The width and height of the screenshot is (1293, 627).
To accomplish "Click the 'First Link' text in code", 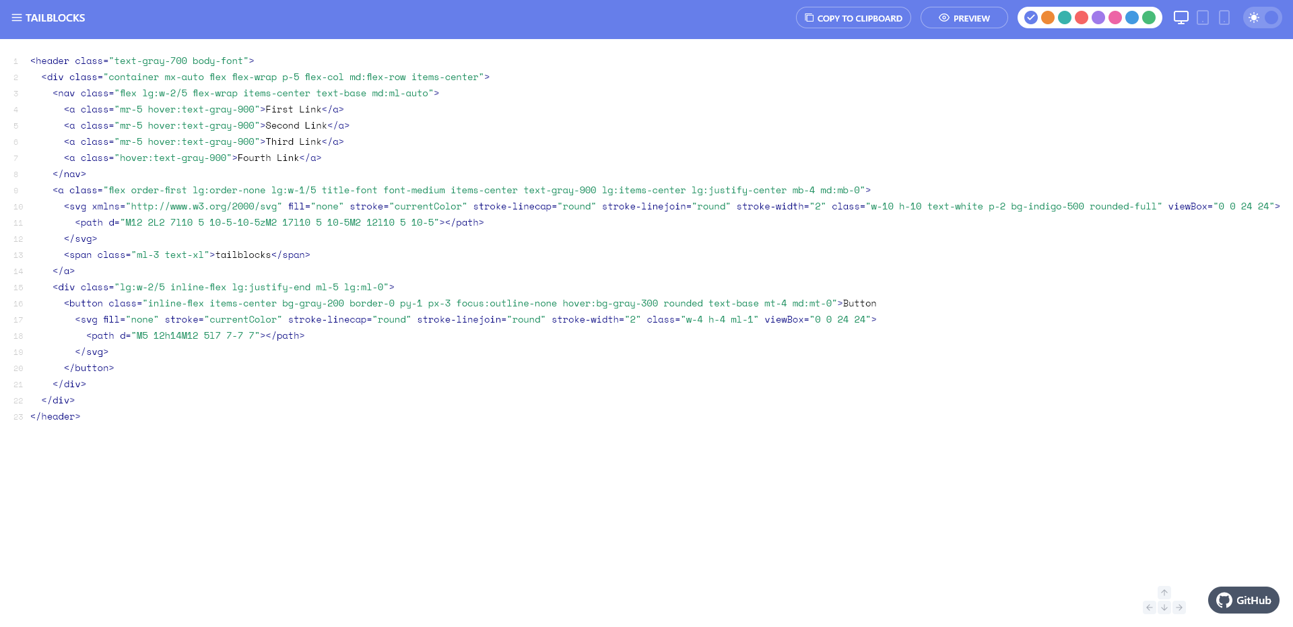I will 294,109.
